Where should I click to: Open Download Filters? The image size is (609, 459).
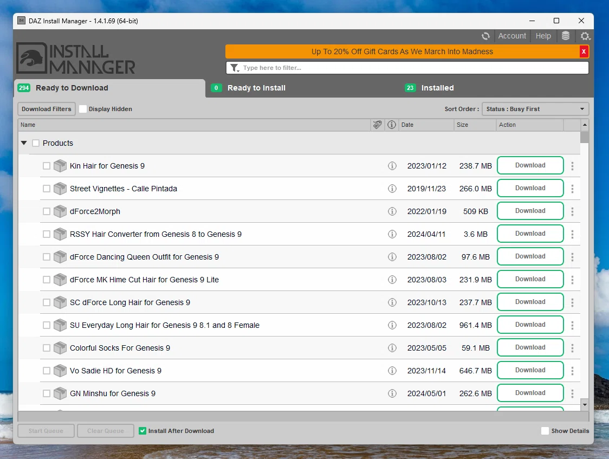point(47,109)
